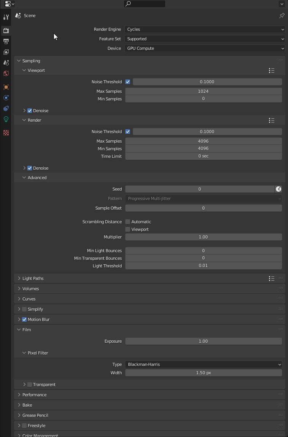Viewport: 288px width, 437px height.
Task: Expand the Curves panel
Action: tap(19, 299)
